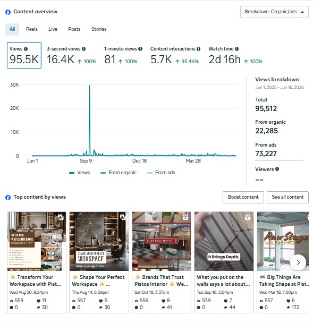The height and width of the screenshot is (324, 313).
Task: Click the Big Things Are Taking Shape title
Action: (284, 280)
